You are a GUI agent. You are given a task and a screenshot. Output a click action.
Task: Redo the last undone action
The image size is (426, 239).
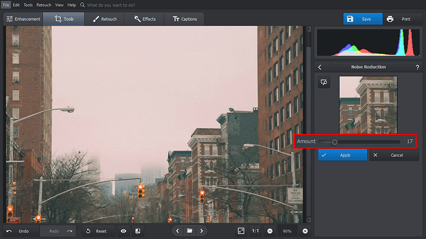click(58, 231)
